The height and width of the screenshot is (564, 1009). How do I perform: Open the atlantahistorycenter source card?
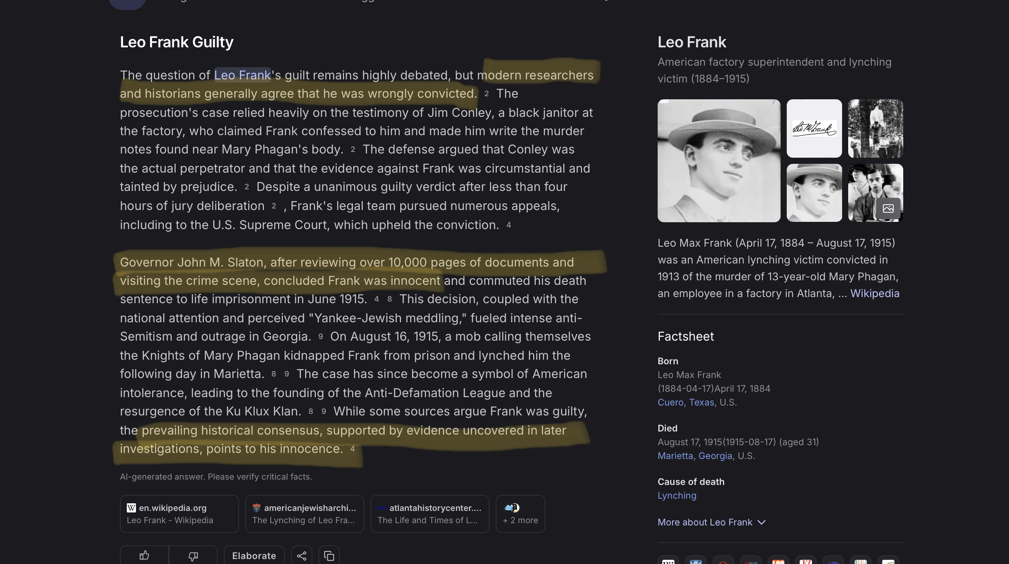point(430,514)
